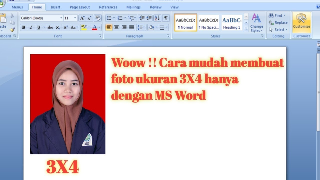Open the Font dialog launcher

pyautogui.click(x=100, y=36)
